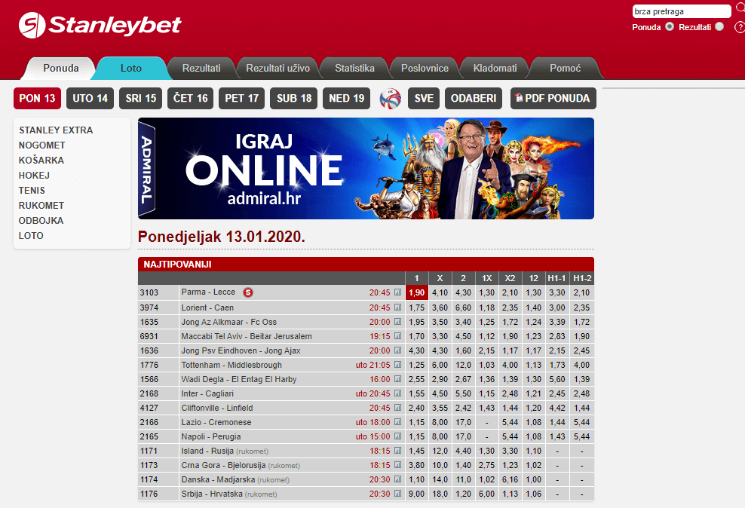The image size is (745, 508).
Task: Open statistics icon for Crna Gora - Bjelorusija
Action: [397, 465]
